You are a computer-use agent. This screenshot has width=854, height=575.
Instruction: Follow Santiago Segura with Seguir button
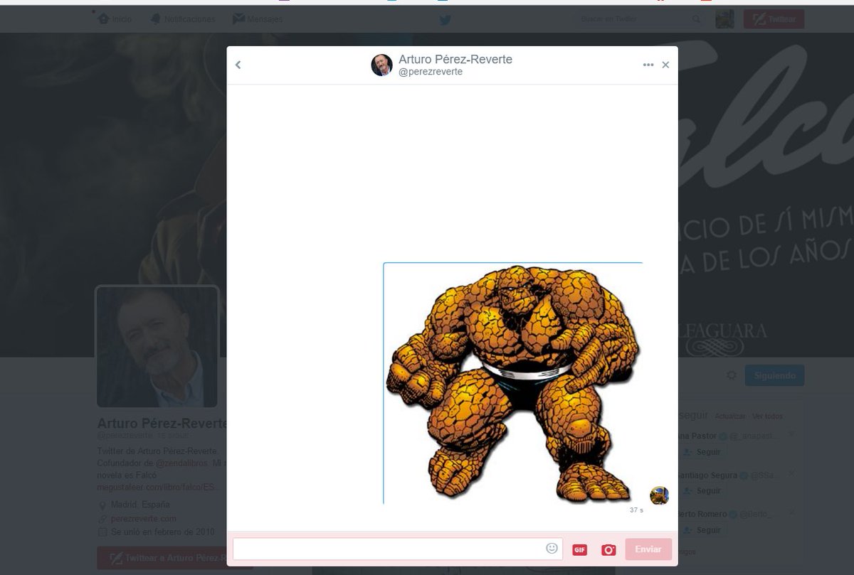(701, 491)
